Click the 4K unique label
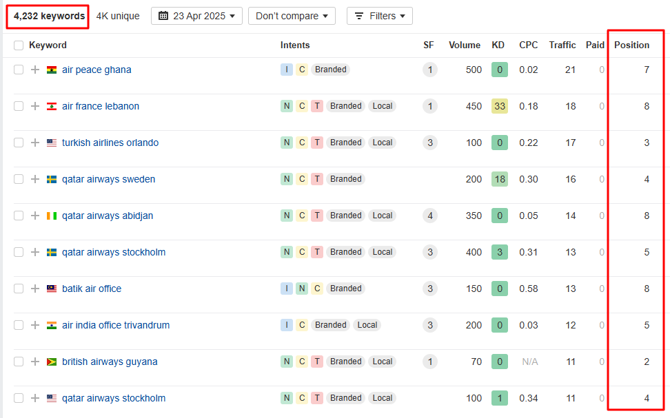 (118, 17)
